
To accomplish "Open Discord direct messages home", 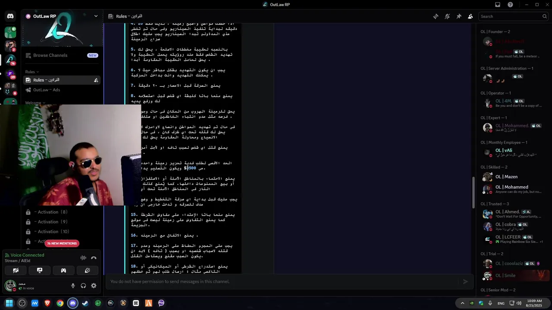I will (x=10, y=16).
